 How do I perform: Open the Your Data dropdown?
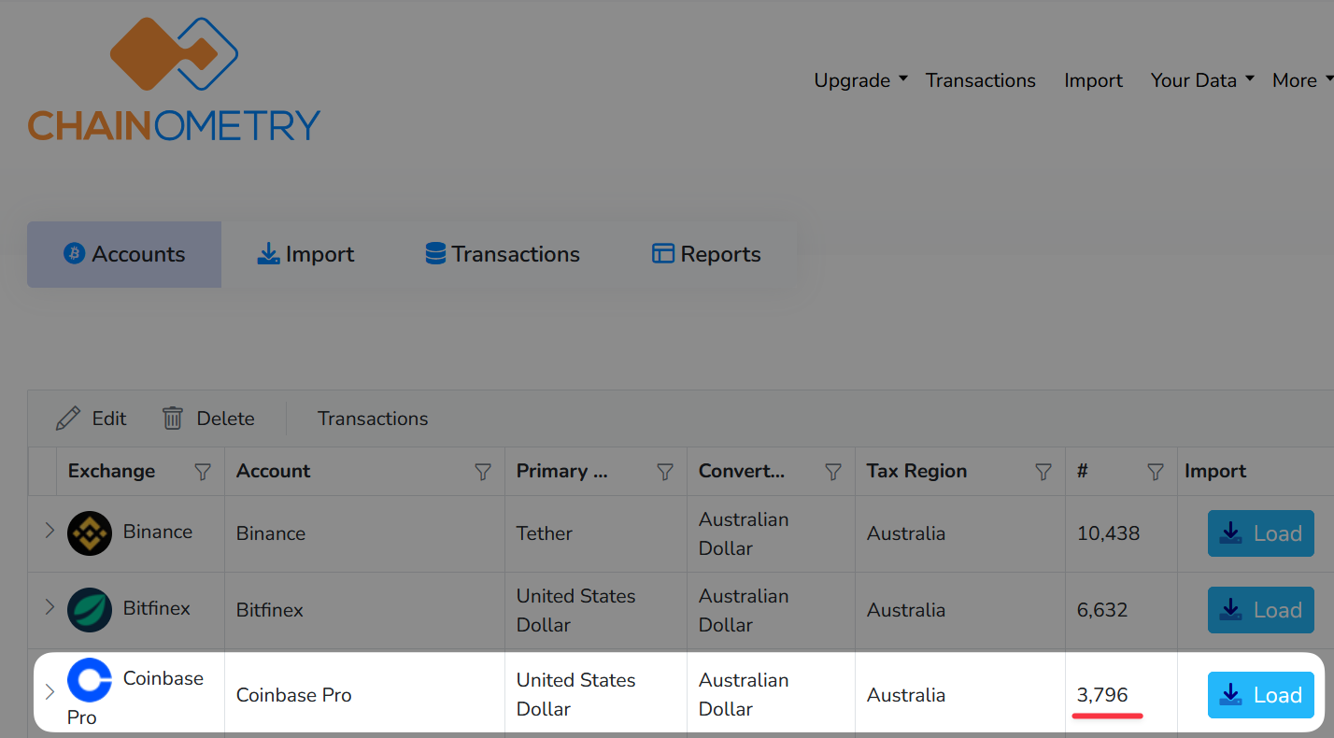(x=1202, y=80)
